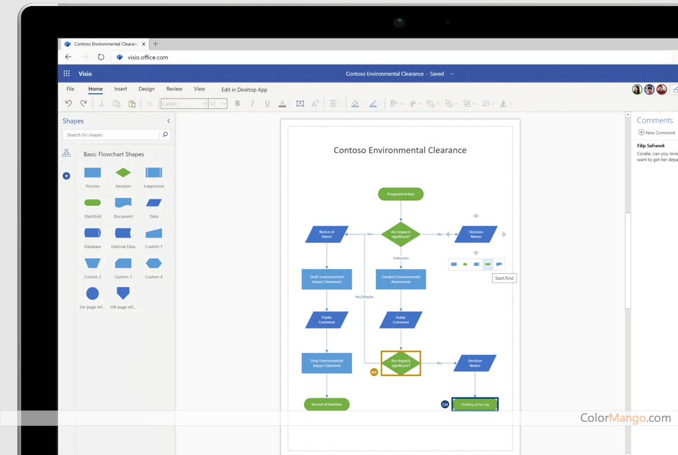Undo the last action

pyautogui.click(x=68, y=103)
